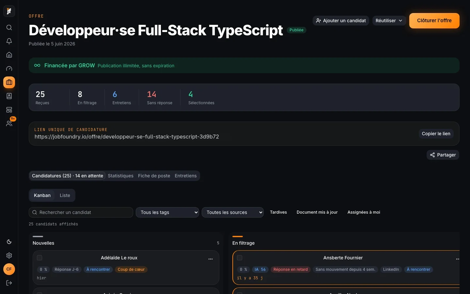This screenshot has width=470, height=294.
Task: Switch to Liste view
Action: coord(65,195)
